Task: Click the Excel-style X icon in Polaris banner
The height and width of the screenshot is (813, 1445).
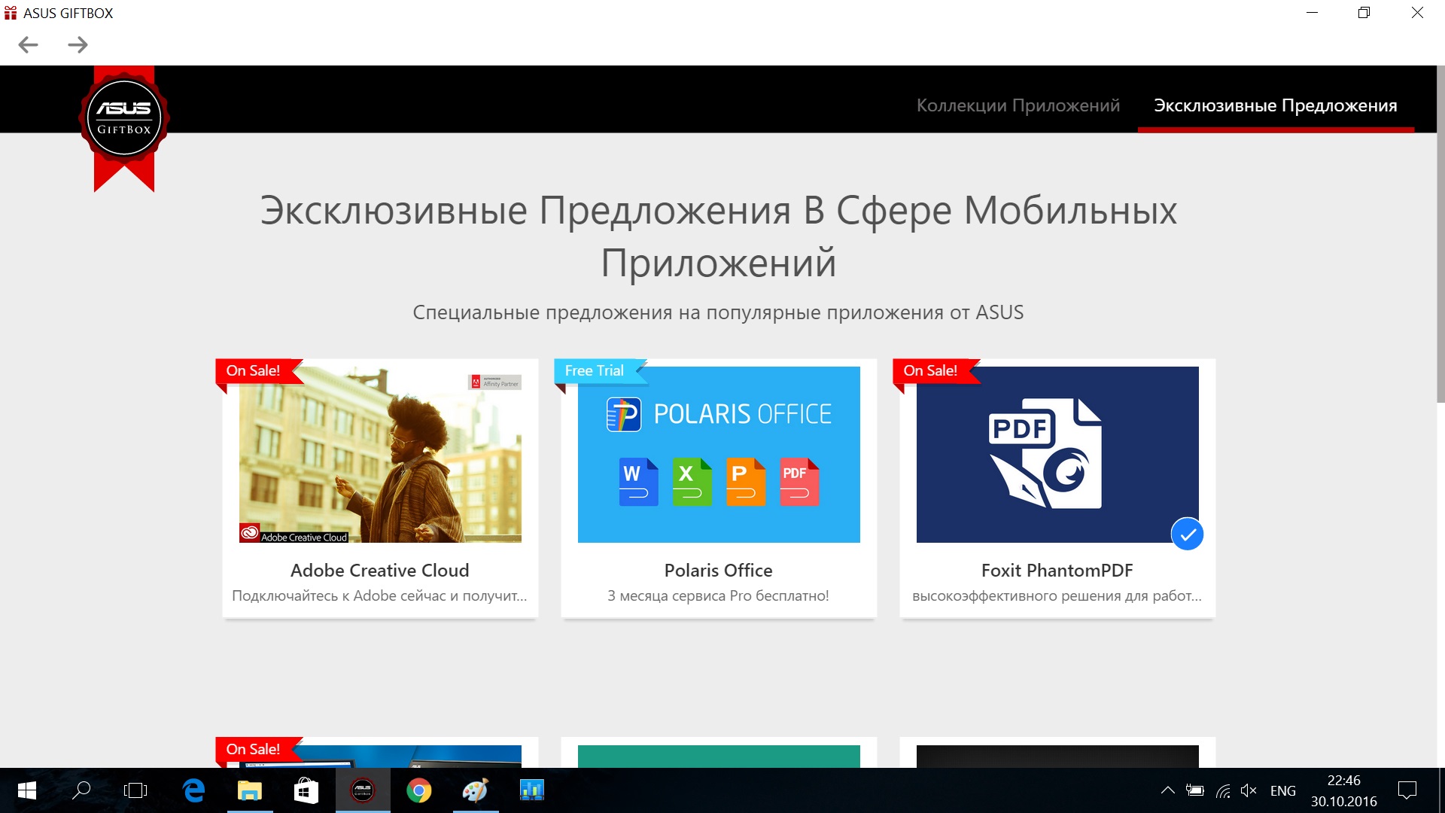Action: [692, 482]
